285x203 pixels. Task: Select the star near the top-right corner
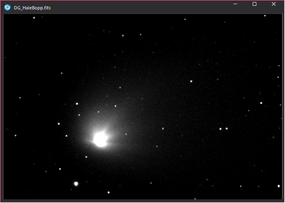click(265, 16)
